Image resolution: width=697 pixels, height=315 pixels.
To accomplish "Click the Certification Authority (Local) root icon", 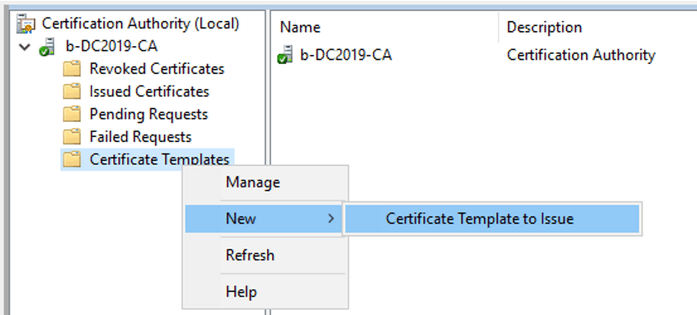I will point(25,24).
